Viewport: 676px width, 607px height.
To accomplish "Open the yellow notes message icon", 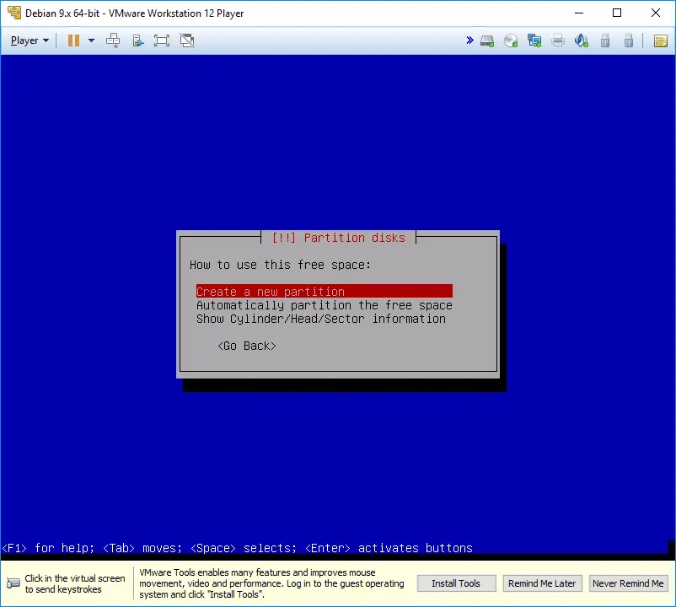I will pyautogui.click(x=660, y=40).
